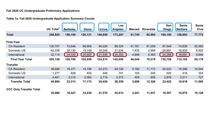Select the Merced column header

point(134,29)
